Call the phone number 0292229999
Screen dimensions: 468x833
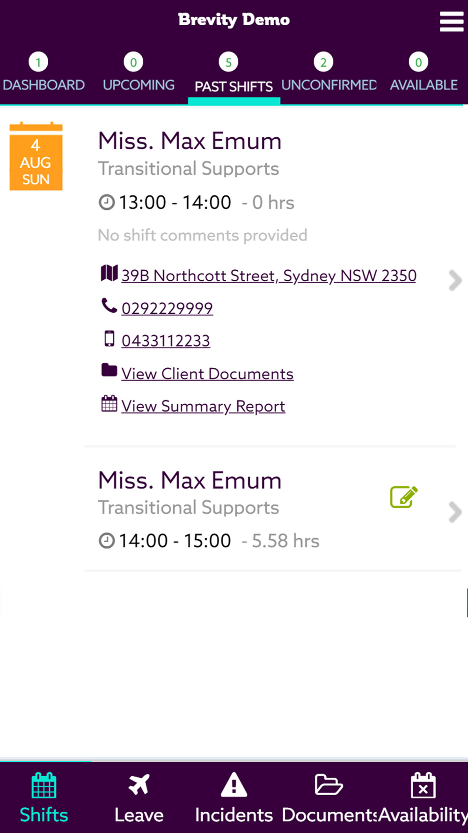(167, 308)
